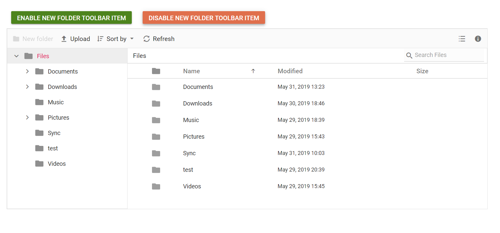Sort by the Modified column header

(x=290, y=71)
